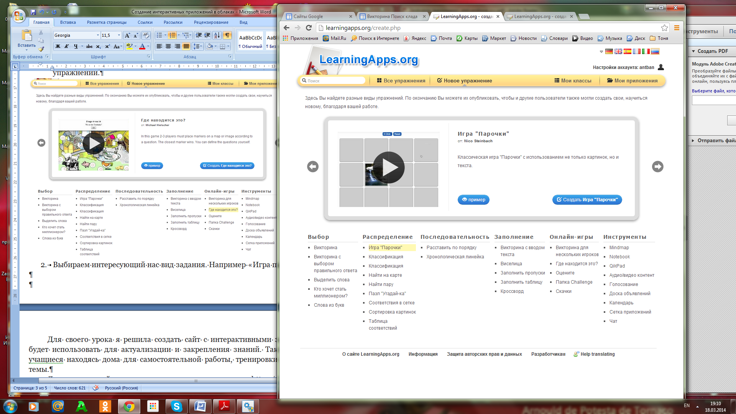Click the Sort icon in Word's paragraph group

pos(217,35)
